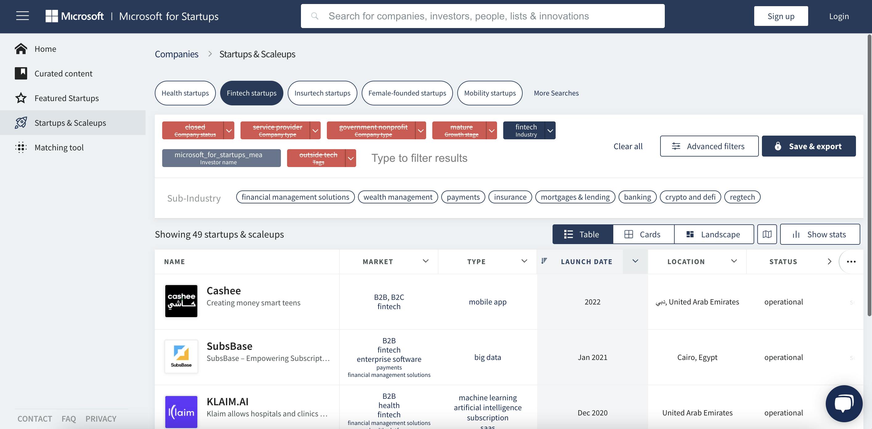Open the Type column dropdown

(x=524, y=261)
